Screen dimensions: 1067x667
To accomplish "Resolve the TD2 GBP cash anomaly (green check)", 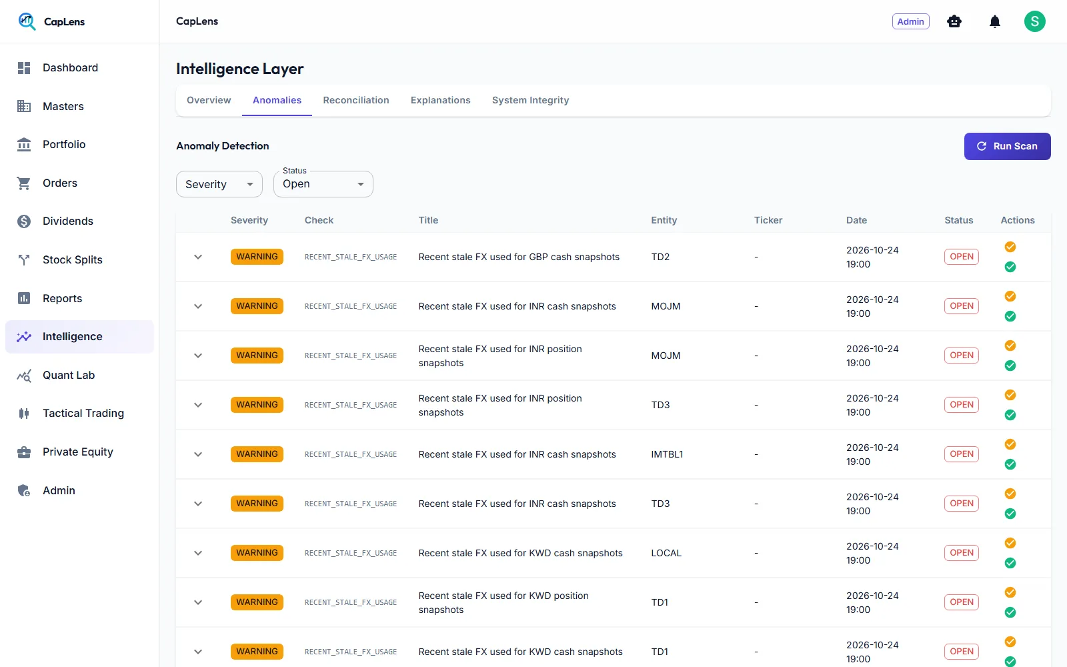I will (1010, 267).
